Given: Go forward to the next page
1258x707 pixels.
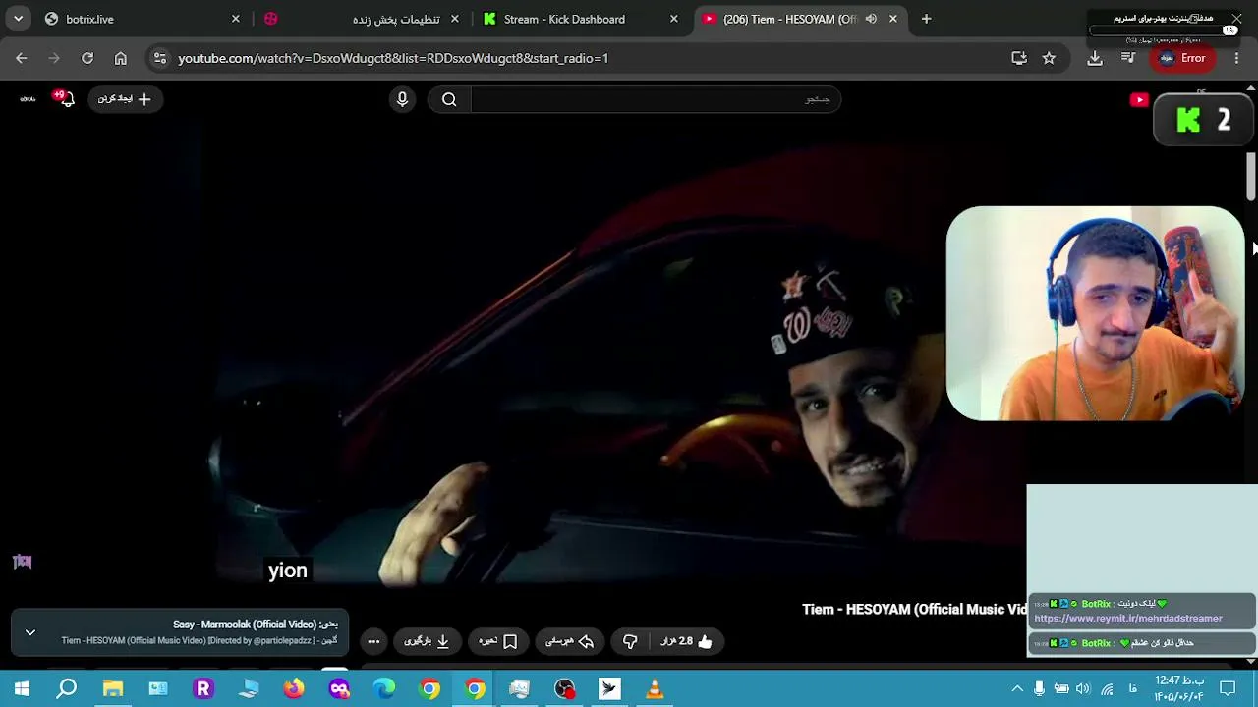Looking at the screenshot, I should point(54,58).
